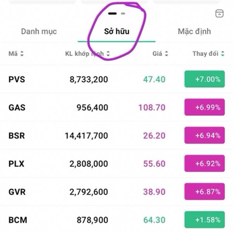Viewport: 233px width, 233px height.
Task: Tap the gray inactive page indicator dot
Action: coord(123,13)
